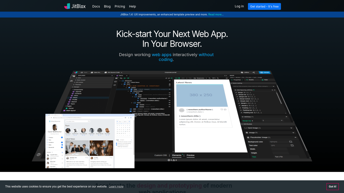344x193 pixels.
Task: Click the Log in link
Action: [239, 6]
